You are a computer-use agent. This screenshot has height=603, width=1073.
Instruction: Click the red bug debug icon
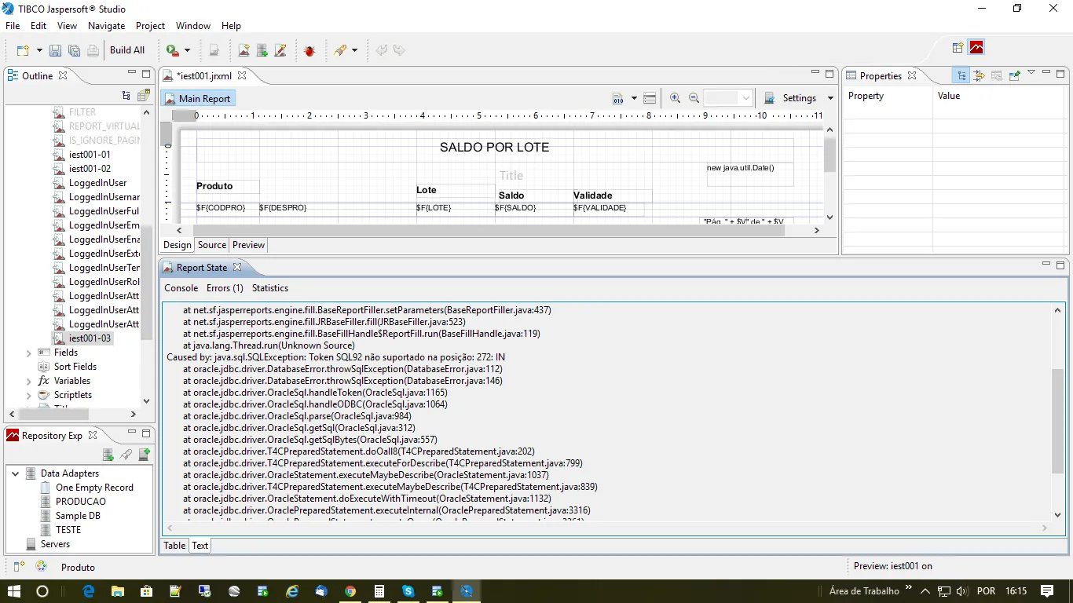click(309, 50)
